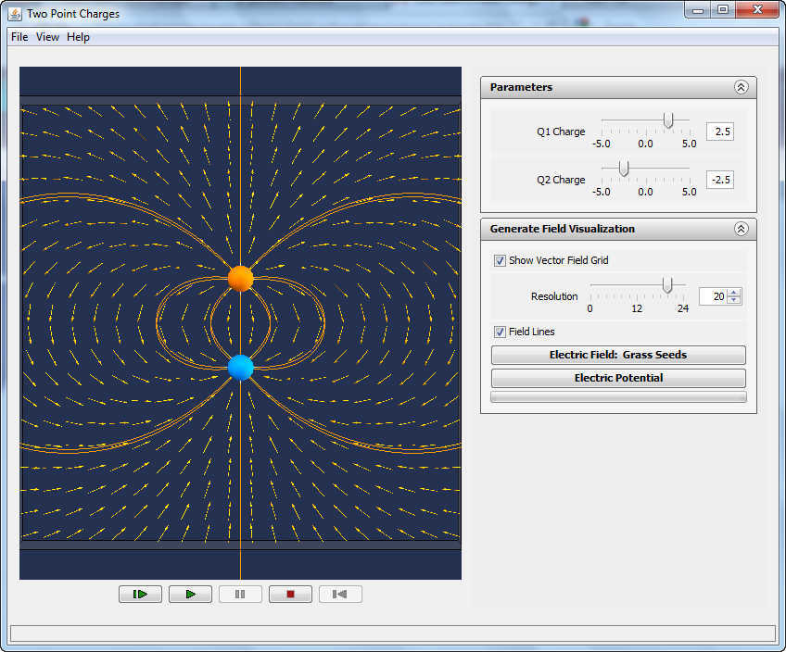Uncheck Show Vector Field Grid
The height and width of the screenshot is (652, 786).
500,260
